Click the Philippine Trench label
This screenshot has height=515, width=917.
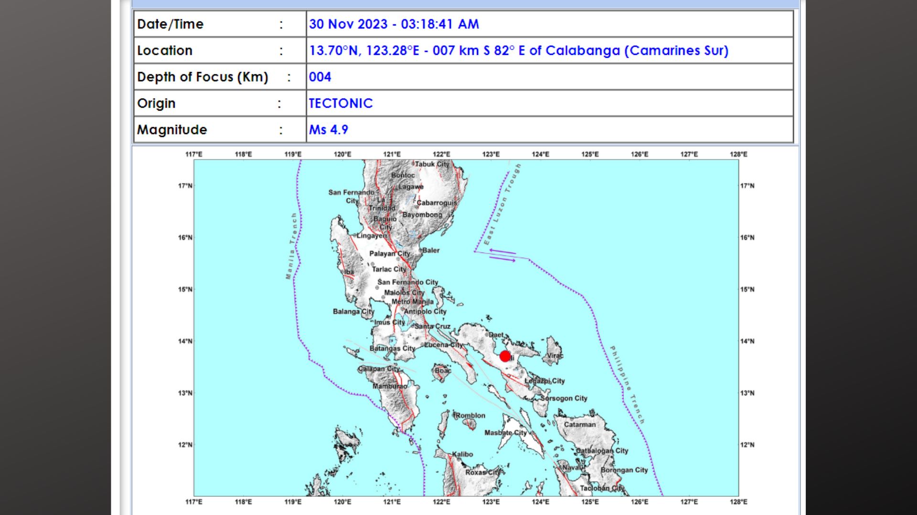pyautogui.click(x=628, y=385)
